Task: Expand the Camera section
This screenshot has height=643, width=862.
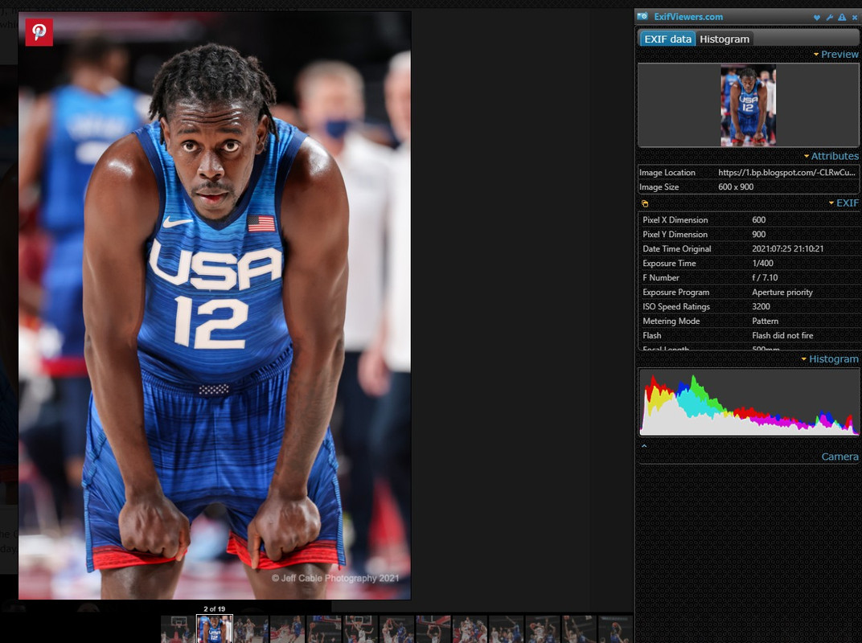Action: (x=839, y=457)
